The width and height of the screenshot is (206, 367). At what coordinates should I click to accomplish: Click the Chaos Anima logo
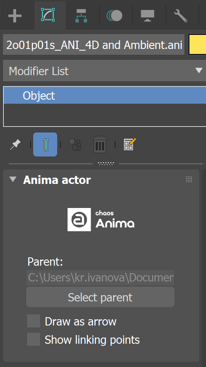coord(101,220)
